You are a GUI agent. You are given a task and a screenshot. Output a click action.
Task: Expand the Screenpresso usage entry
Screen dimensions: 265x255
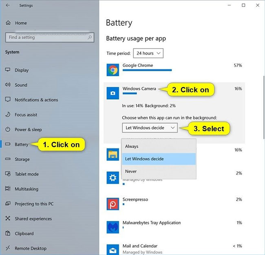(x=174, y=204)
